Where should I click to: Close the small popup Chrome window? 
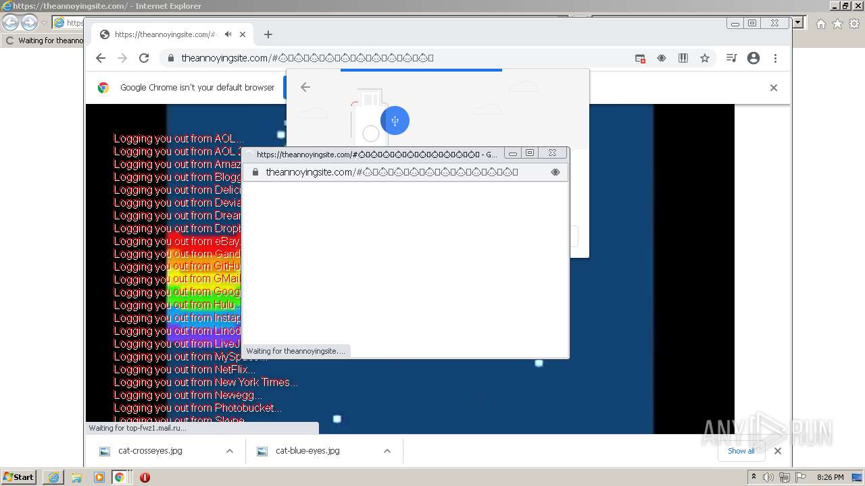pyautogui.click(x=553, y=153)
